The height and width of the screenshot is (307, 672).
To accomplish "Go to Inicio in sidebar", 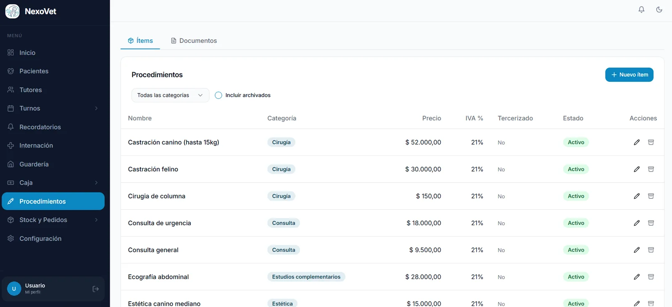I will coord(53,52).
